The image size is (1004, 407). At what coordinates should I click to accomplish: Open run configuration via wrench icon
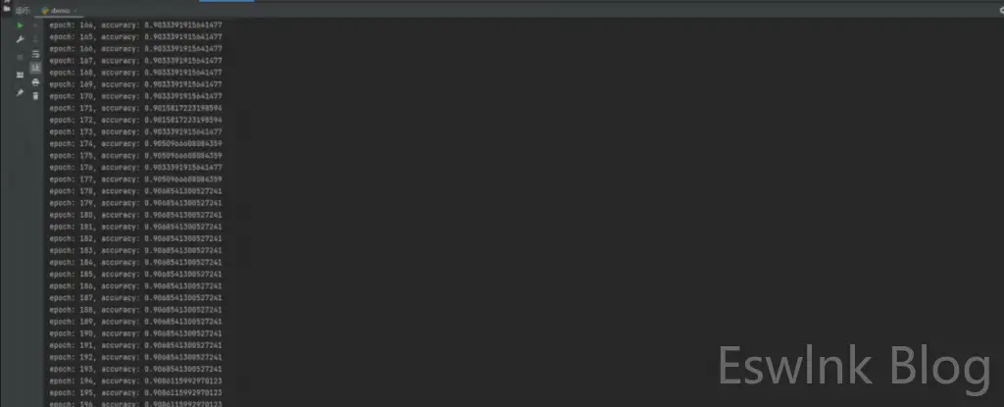pyautogui.click(x=20, y=40)
